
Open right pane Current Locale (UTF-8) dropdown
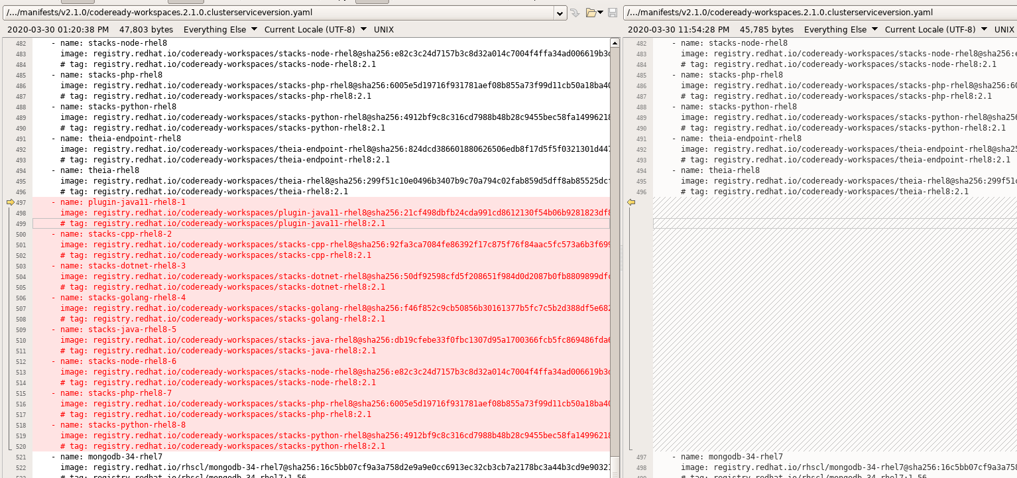click(x=935, y=30)
